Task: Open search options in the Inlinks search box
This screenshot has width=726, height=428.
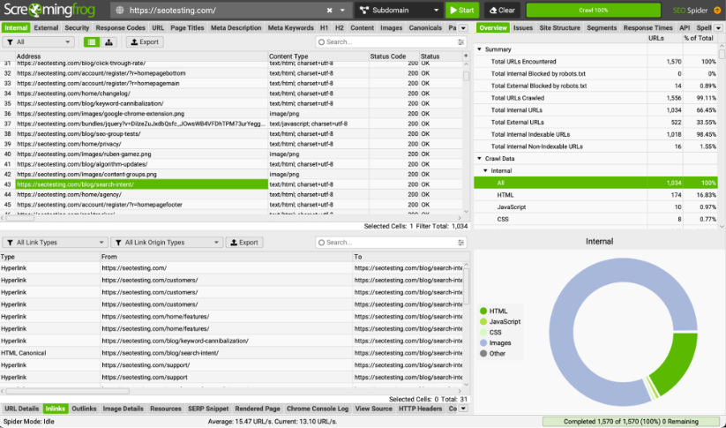Action: (x=323, y=243)
